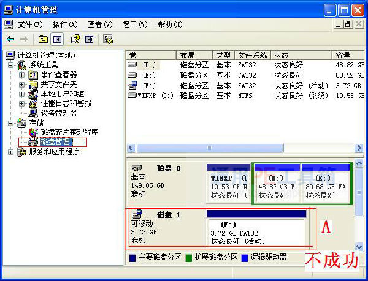Click the 主要磁盘分区 legend color square
Image resolution: width=368 pixels, height=281 pixels.
coord(132,258)
